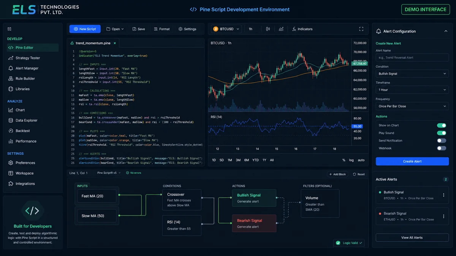Image resolution: width=456 pixels, height=256 pixels.
Task: Click the Logic Valid status badge
Action: pos(349,243)
